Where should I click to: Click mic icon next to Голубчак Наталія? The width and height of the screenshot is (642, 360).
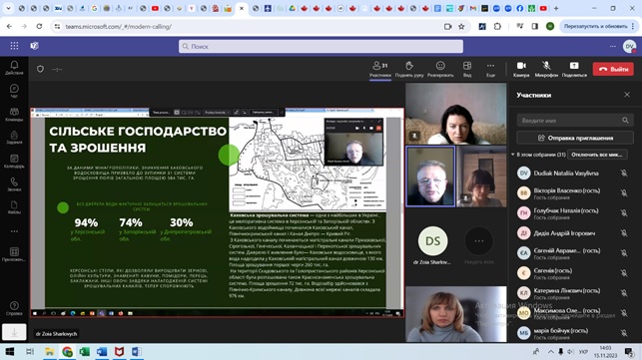pyautogui.click(x=624, y=212)
